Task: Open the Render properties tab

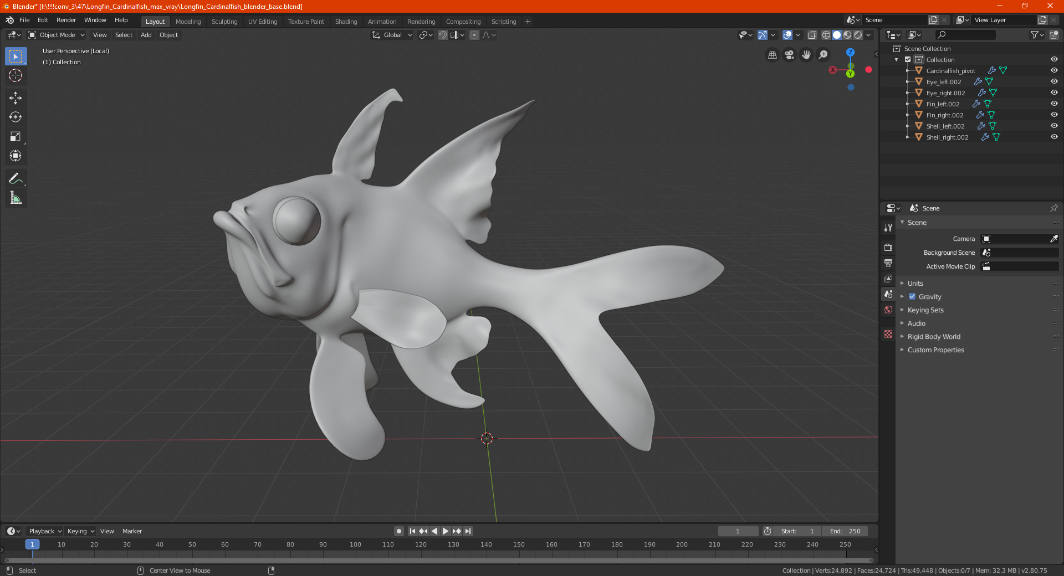Action: pos(888,247)
